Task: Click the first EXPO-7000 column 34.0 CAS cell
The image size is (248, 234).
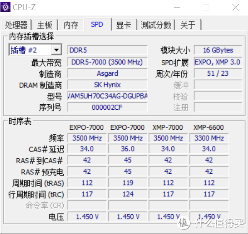Action: [x=87, y=149]
